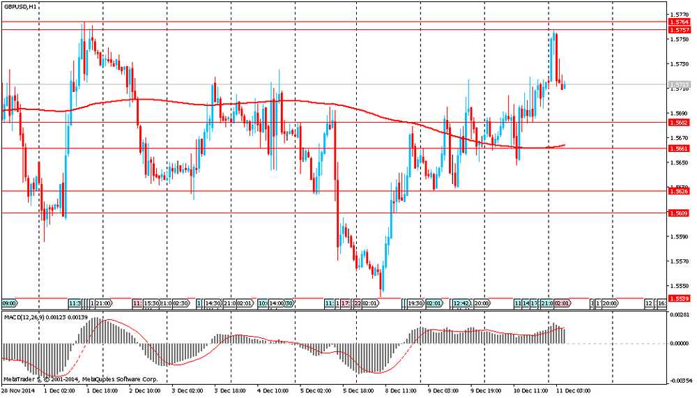Click the 12:42 calendar event marker

461,304
